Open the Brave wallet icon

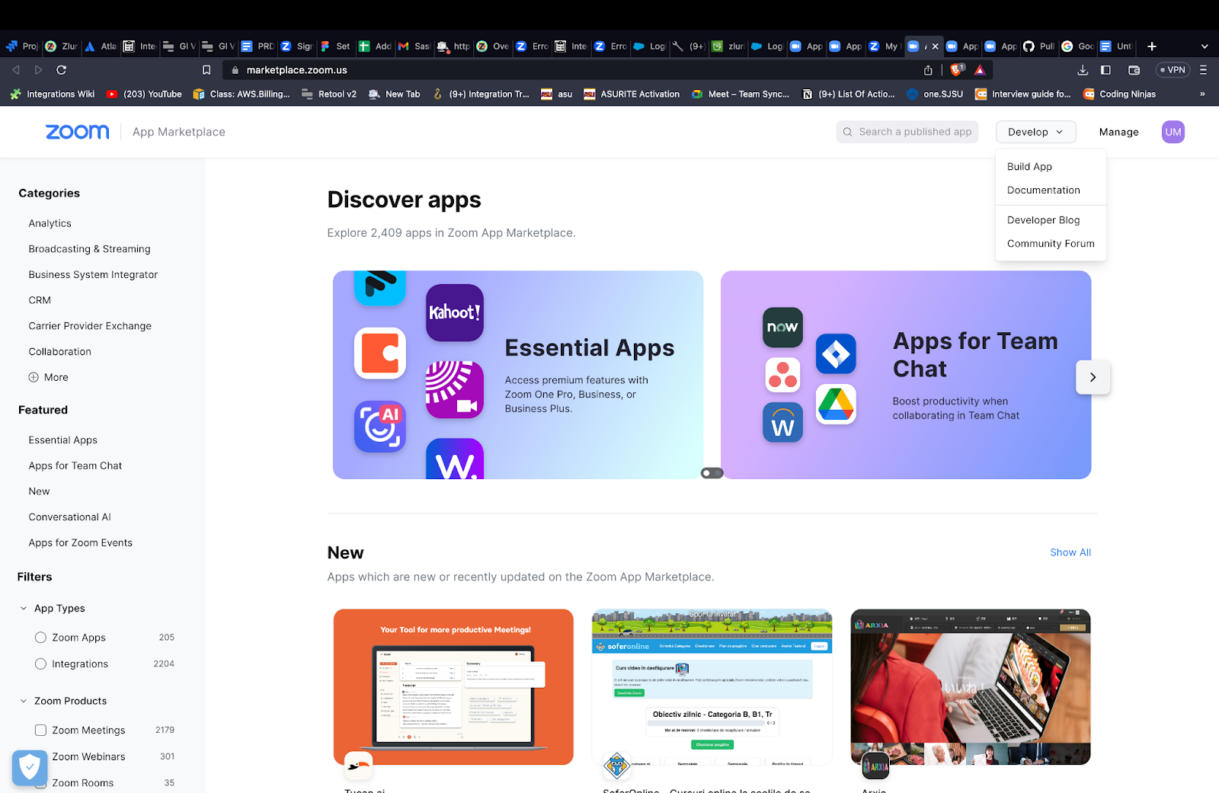click(x=1134, y=70)
